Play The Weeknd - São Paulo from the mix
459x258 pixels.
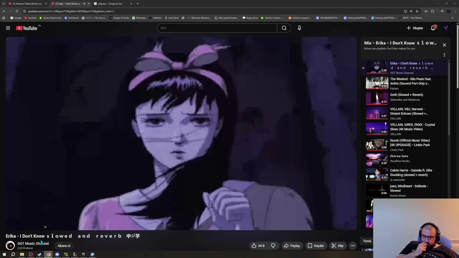pos(405,83)
